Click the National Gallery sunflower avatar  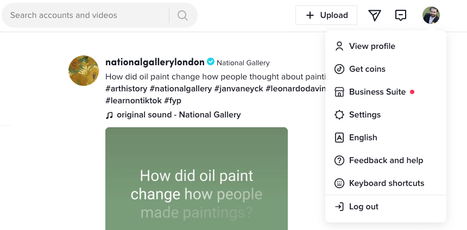(84, 71)
